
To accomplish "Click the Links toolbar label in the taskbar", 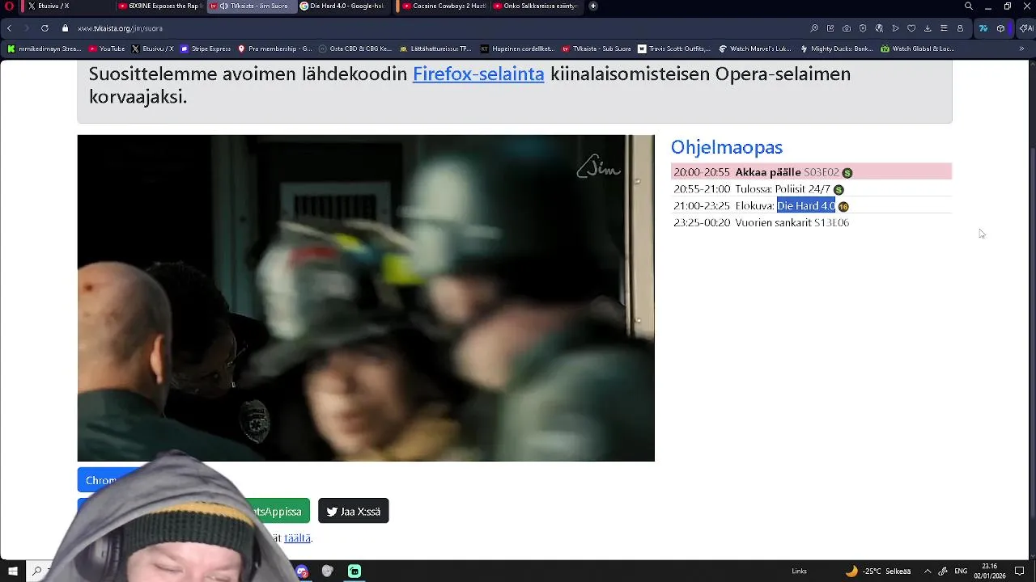I will click(x=799, y=571).
